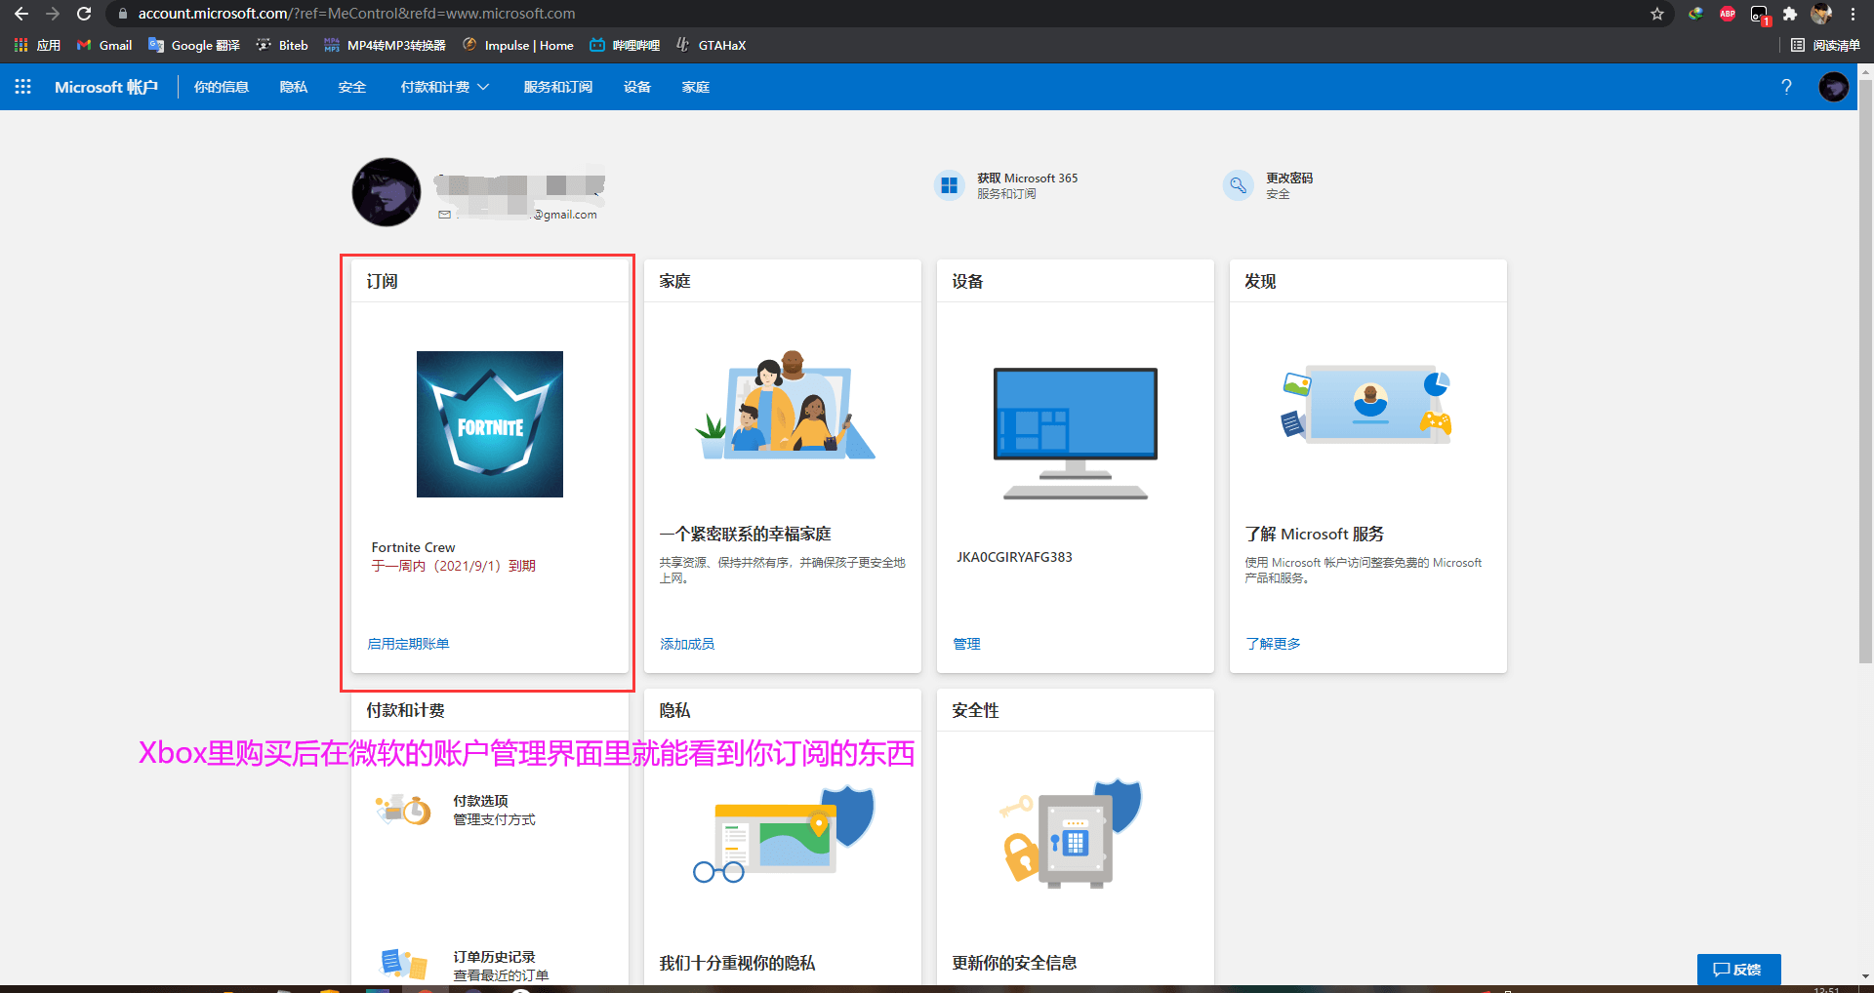Open the MP4转MP3转换器 bookmark
Image resolution: width=1874 pixels, height=993 pixels.
[385, 45]
